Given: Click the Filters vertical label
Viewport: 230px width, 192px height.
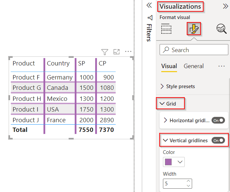Looking at the screenshot, I should (149, 33).
